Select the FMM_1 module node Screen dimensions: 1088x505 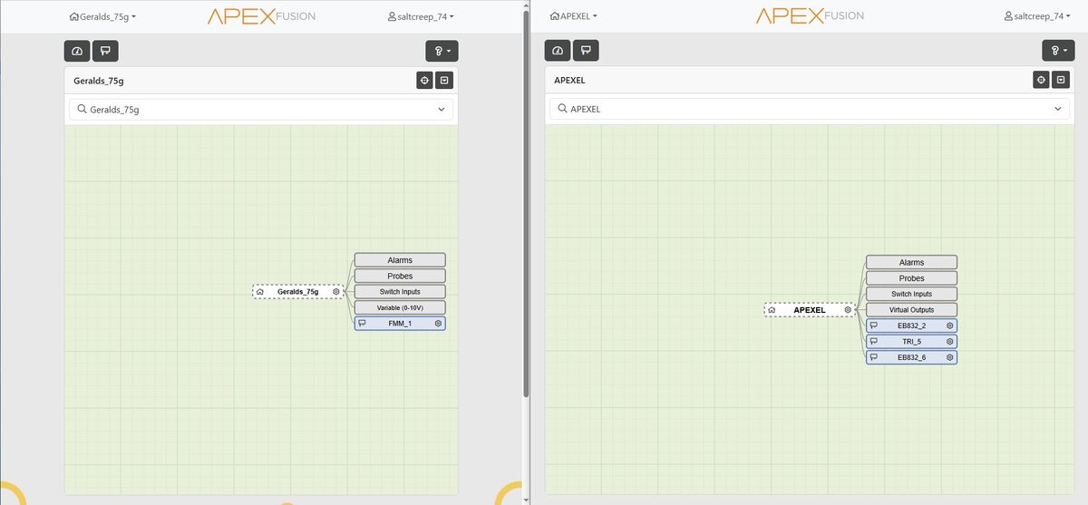[400, 323]
